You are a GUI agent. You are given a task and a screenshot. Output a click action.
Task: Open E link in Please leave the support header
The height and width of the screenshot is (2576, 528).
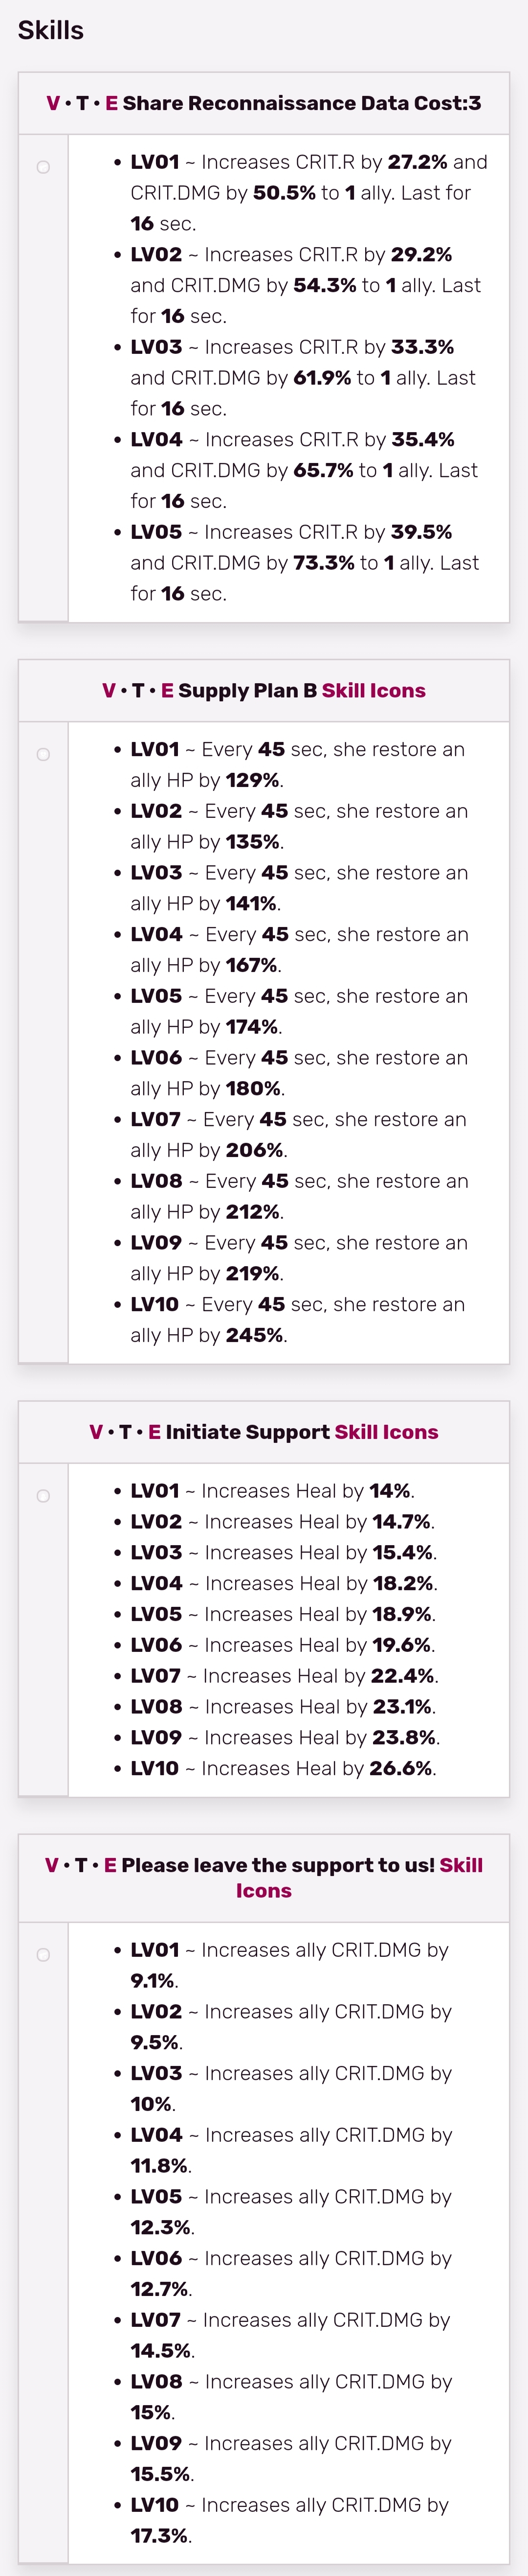111,1865
